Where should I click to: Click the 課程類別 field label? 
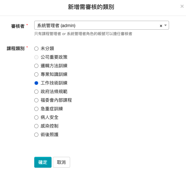pos(16,48)
